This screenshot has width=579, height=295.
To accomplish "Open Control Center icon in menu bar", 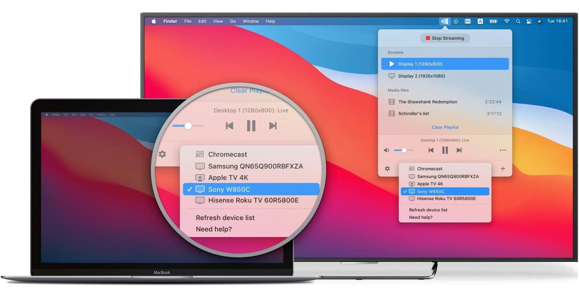I will pos(529,21).
